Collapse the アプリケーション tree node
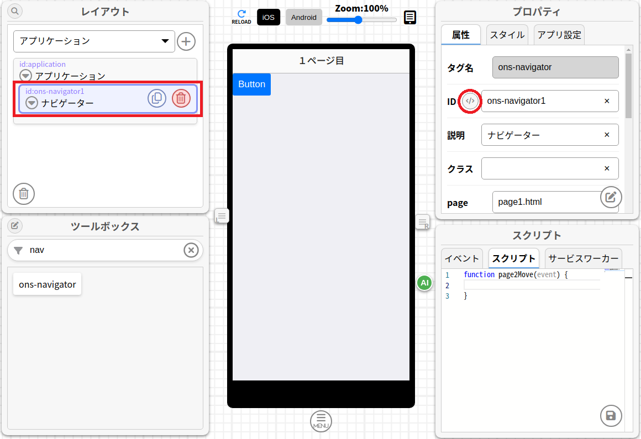The height and width of the screenshot is (439, 641). (x=25, y=76)
